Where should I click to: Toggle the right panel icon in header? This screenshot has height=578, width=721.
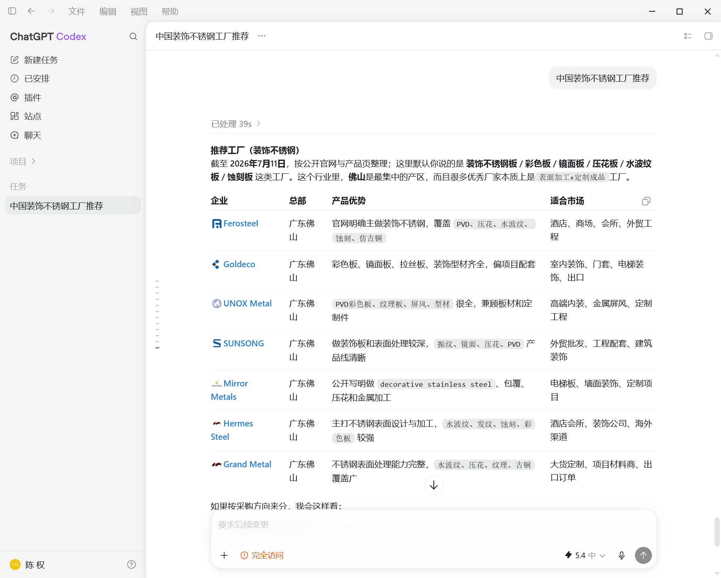click(x=708, y=36)
